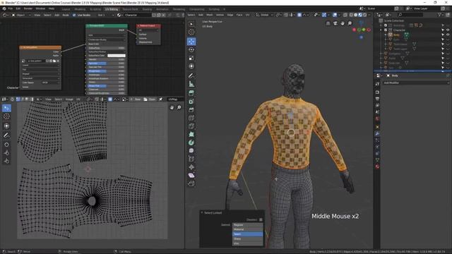Select the Measure ruler tool
The image size is (452, 254).
pos(191,84)
